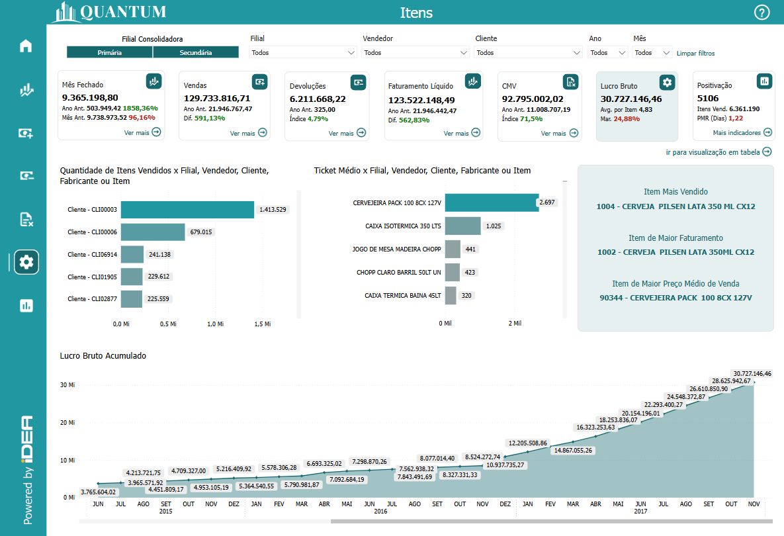Click Limpar filtros to reset filters

click(695, 53)
